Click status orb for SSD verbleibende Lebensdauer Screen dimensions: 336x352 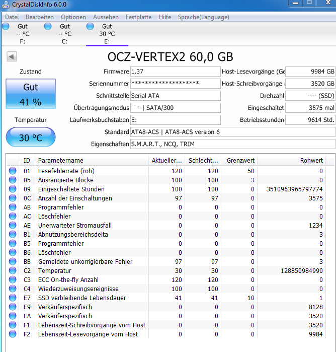pos(13,298)
